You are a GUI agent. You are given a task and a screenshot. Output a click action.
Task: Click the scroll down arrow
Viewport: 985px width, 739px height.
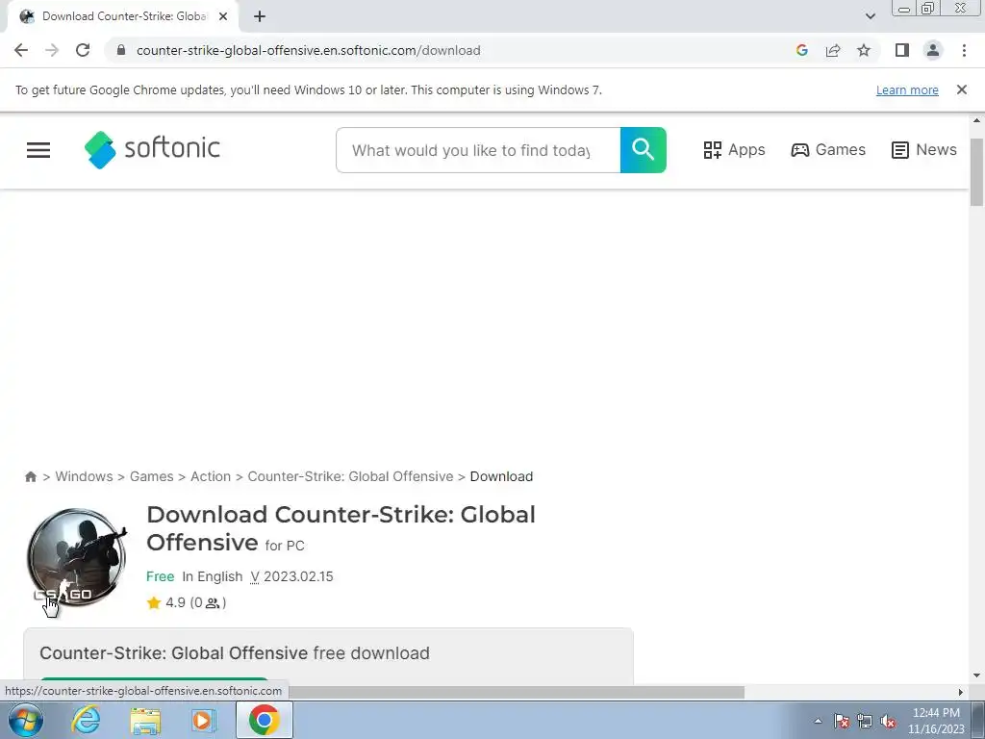point(976,675)
